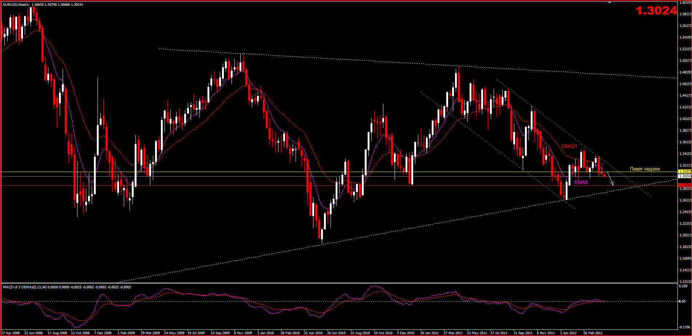This screenshot has height=336, width=692.
Task: Click the 1.5821 price axis value
Action: [x=685, y=14]
